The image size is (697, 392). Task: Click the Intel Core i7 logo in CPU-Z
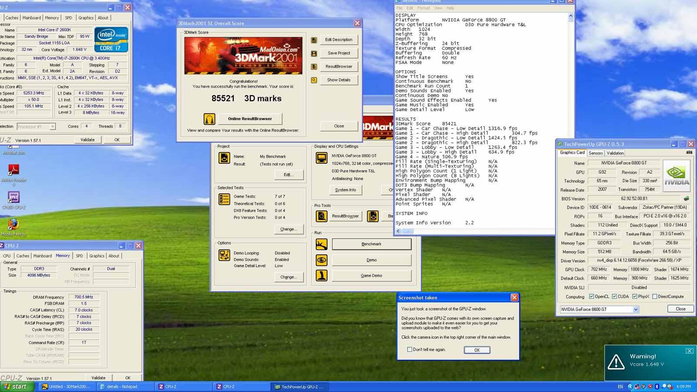pyautogui.click(x=111, y=40)
